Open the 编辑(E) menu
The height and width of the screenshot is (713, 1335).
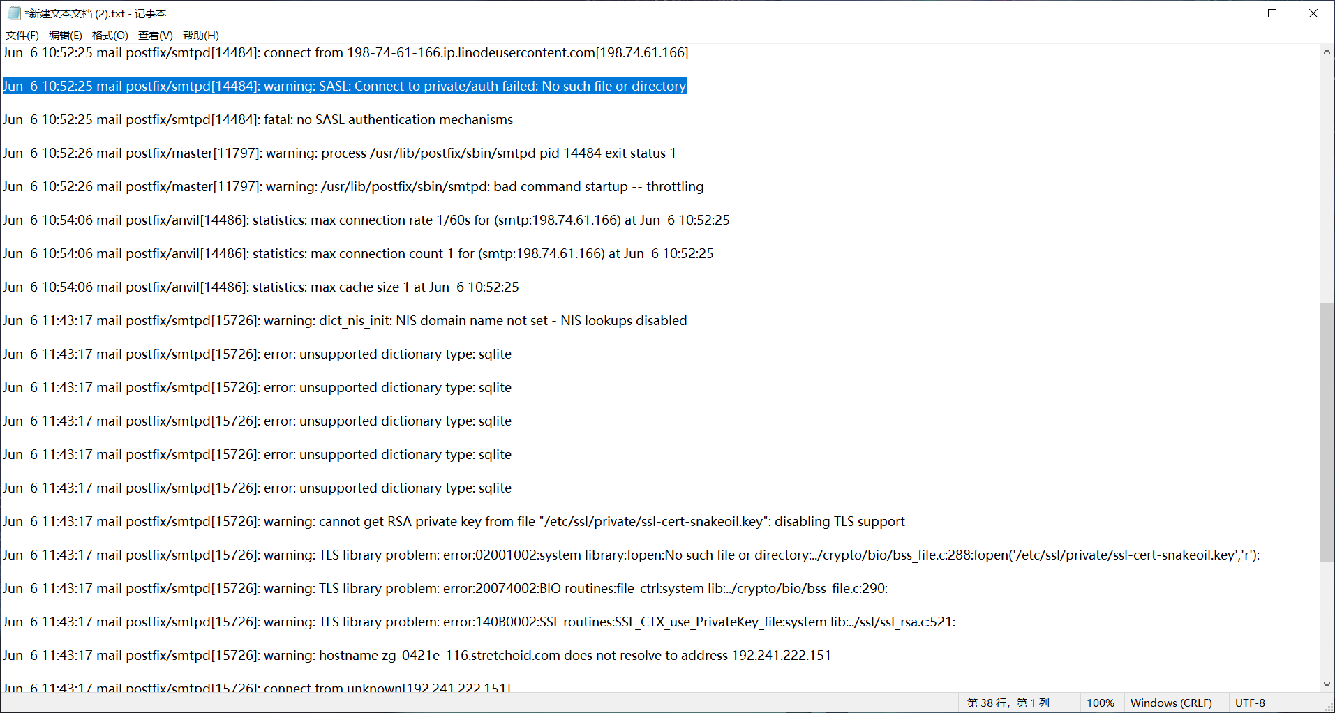click(x=66, y=36)
